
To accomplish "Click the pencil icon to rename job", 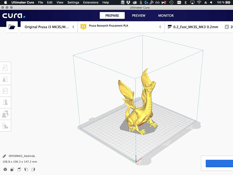I will coord(4,156).
